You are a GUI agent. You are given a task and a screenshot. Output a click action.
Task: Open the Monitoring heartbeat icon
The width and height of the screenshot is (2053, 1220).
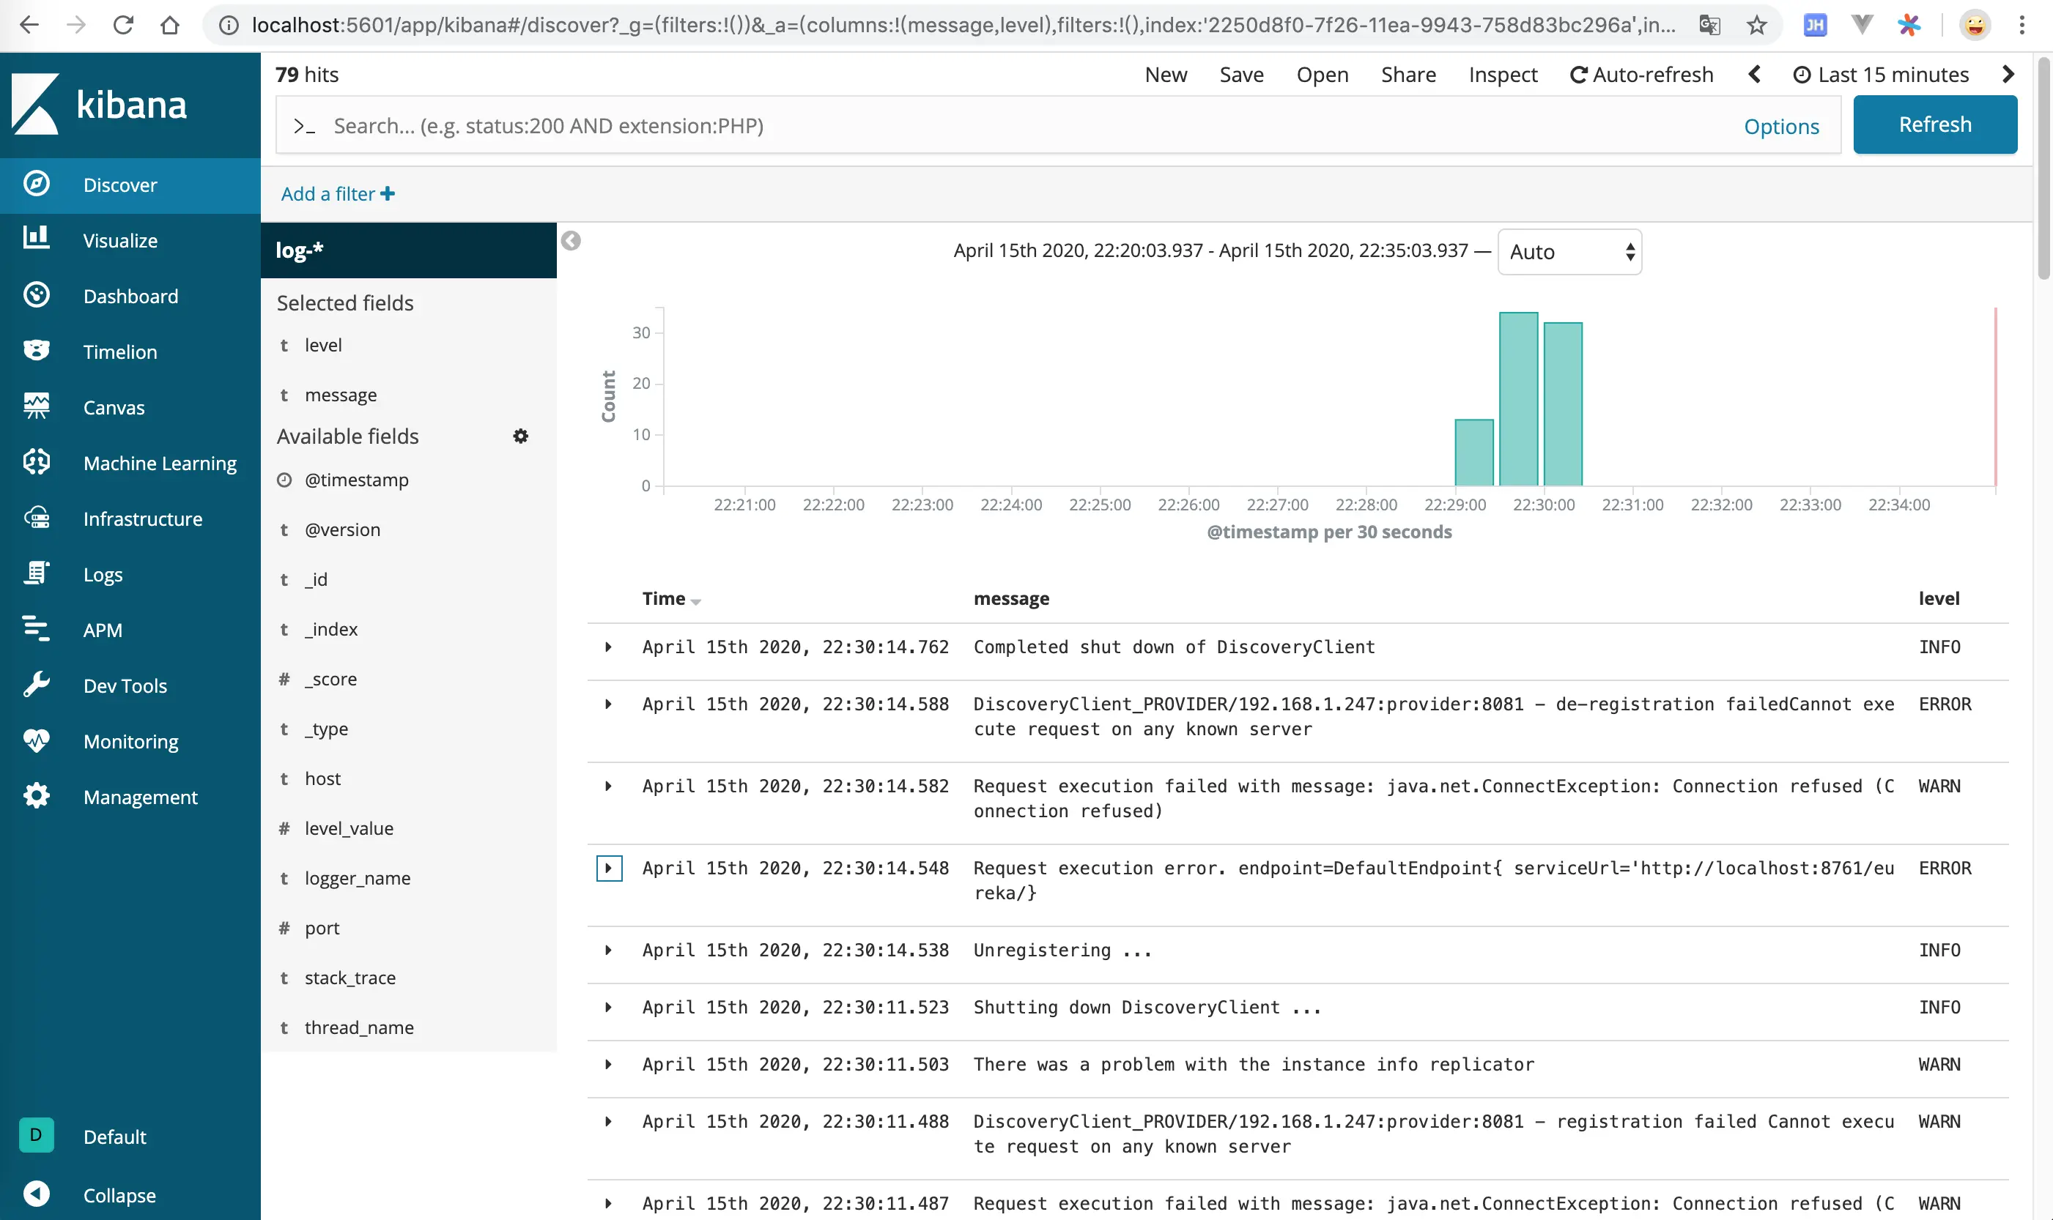coord(36,741)
